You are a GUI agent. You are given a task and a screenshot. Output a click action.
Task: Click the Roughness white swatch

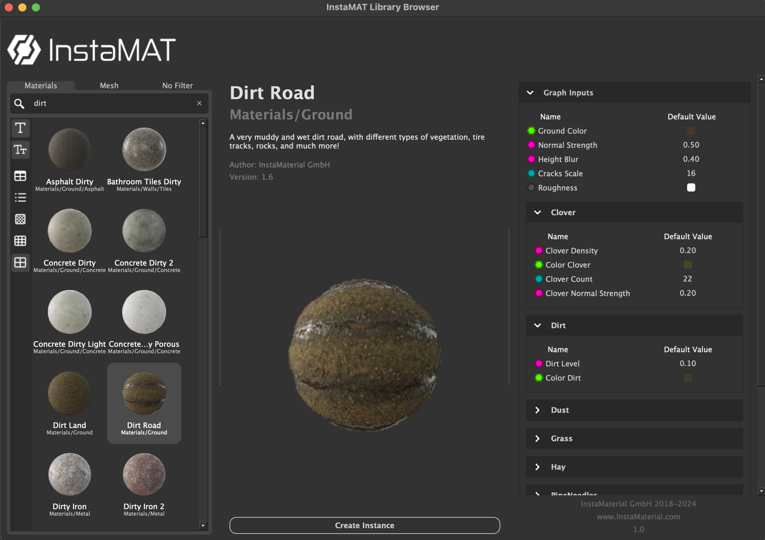(691, 187)
